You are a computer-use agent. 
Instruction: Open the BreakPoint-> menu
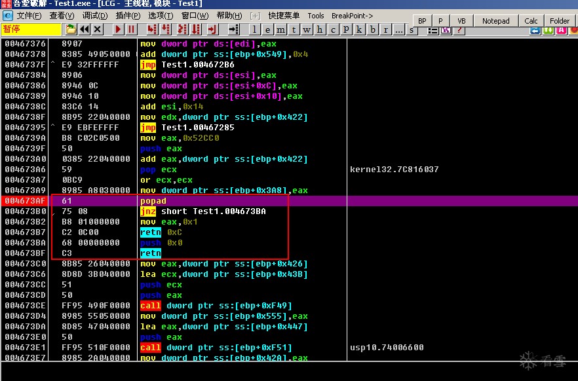[x=352, y=16]
